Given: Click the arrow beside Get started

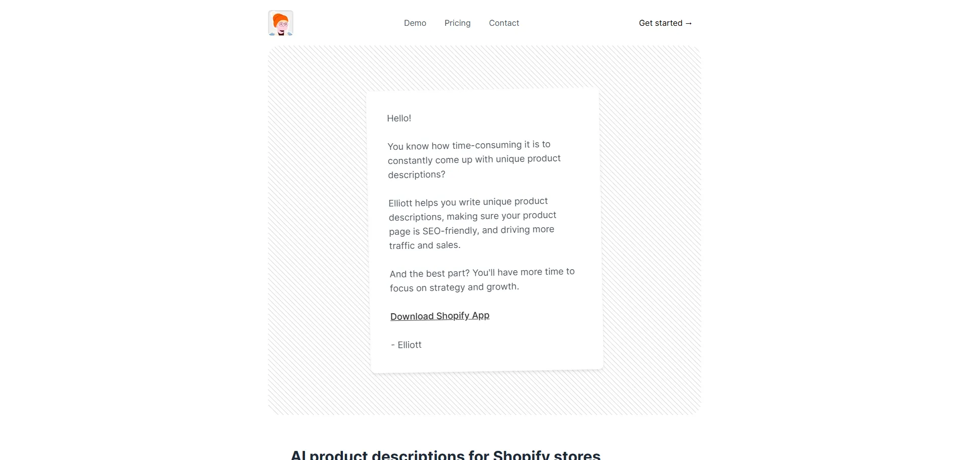Looking at the screenshot, I should [x=688, y=23].
